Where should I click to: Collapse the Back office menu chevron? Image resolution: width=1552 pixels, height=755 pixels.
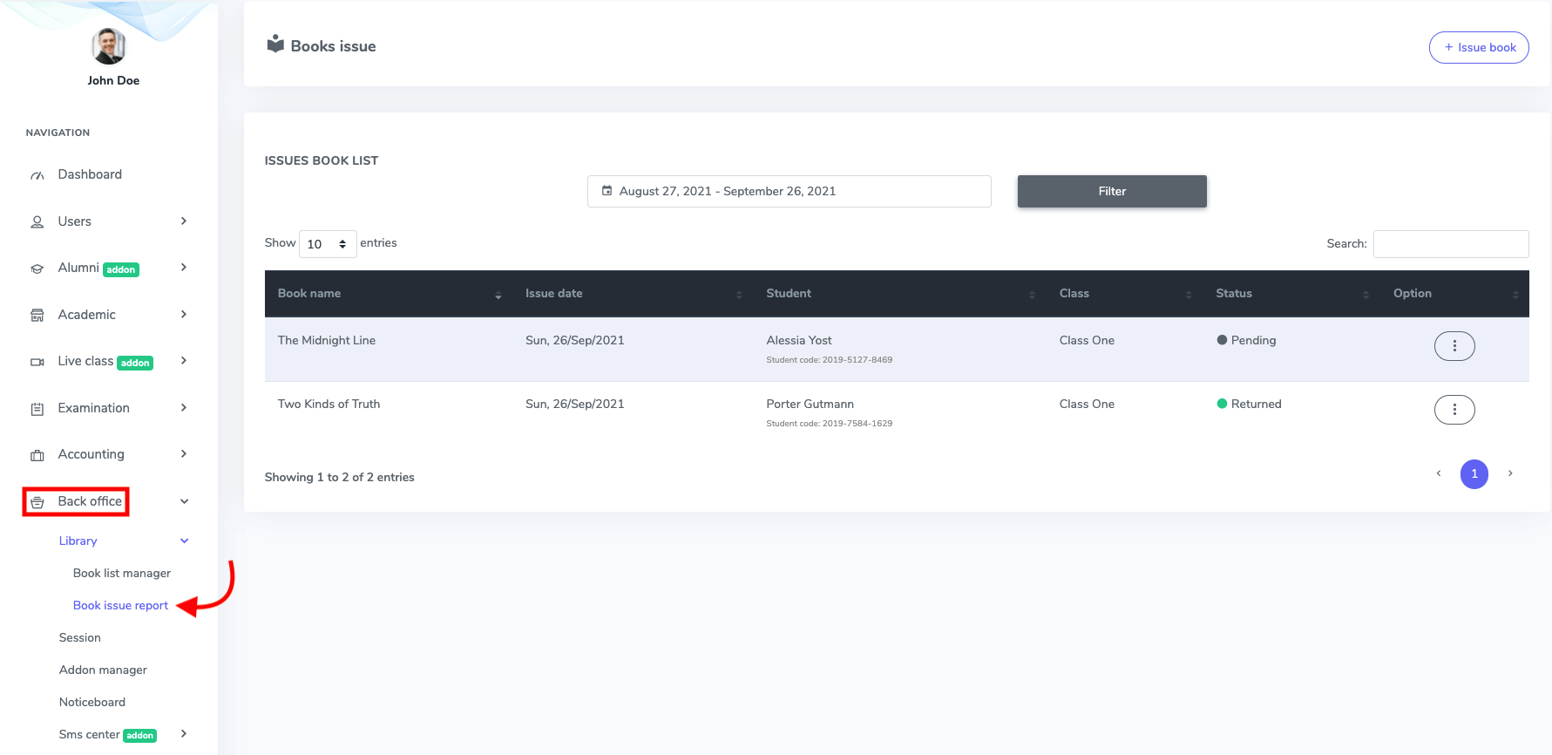point(184,501)
